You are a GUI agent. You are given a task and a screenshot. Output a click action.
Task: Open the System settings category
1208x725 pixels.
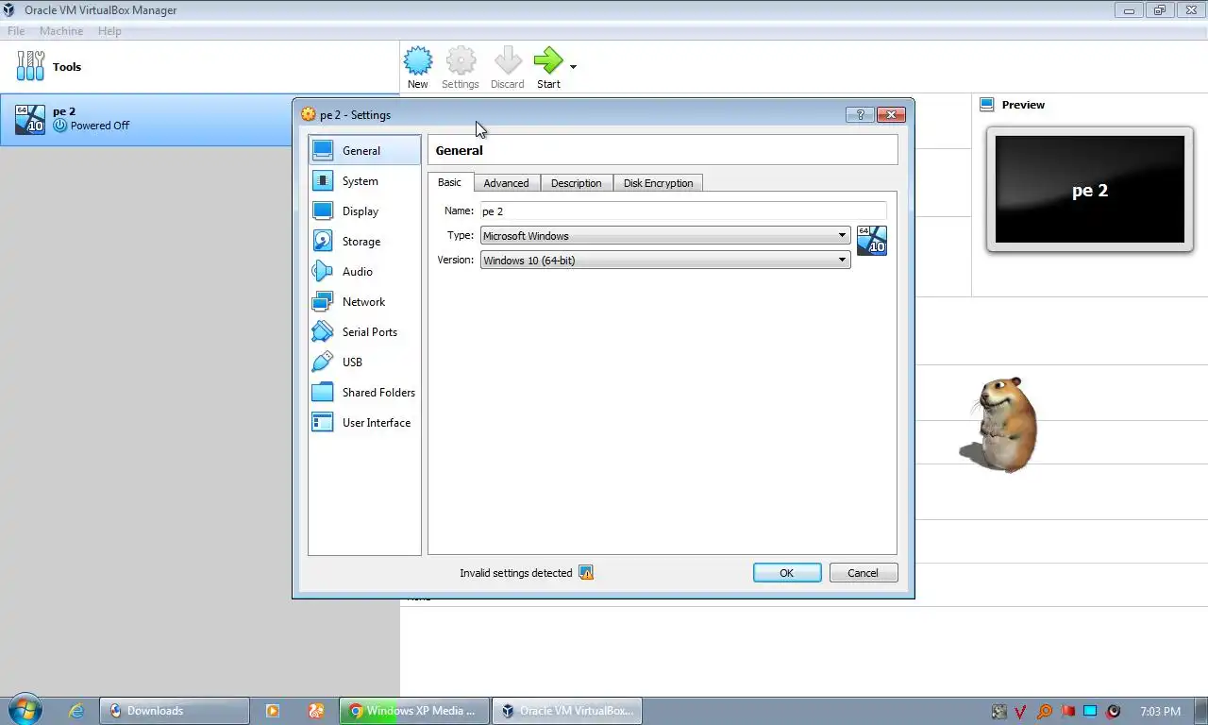(x=364, y=181)
